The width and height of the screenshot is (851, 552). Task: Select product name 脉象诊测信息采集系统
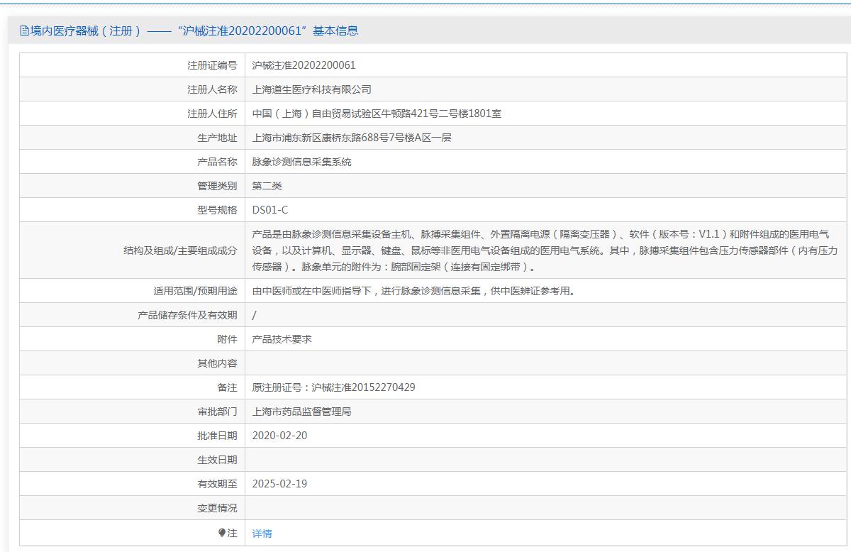pos(302,162)
